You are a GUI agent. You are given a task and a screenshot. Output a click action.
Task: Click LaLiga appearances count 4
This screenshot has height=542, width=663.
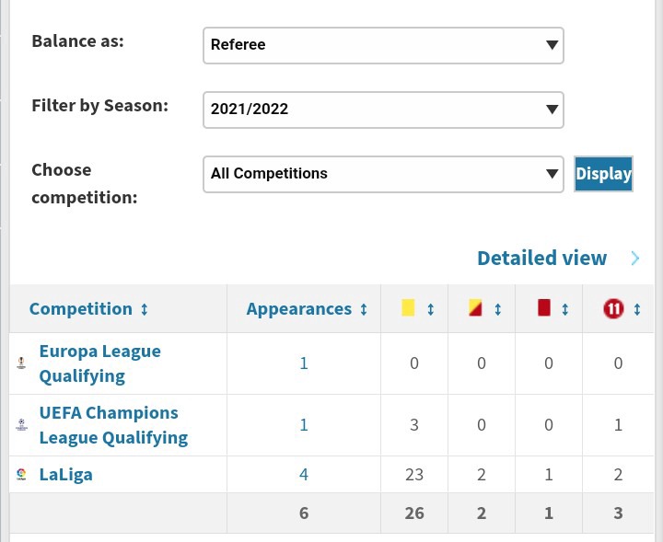tap(304, 475)
